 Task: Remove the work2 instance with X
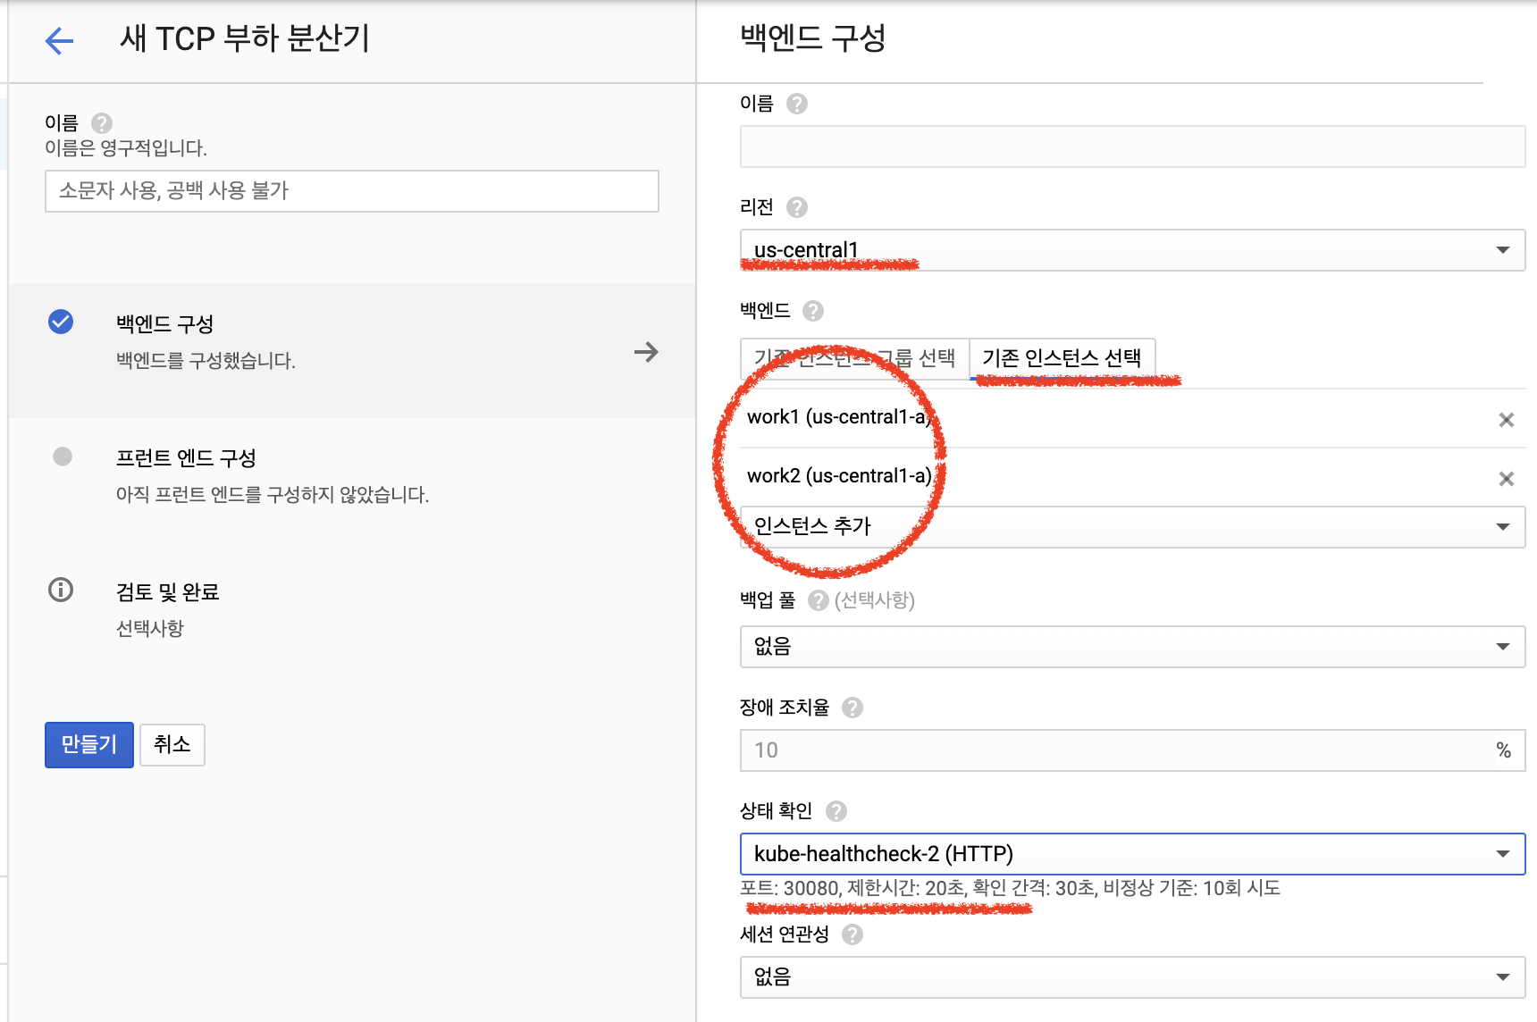(x=1507, y=479)
